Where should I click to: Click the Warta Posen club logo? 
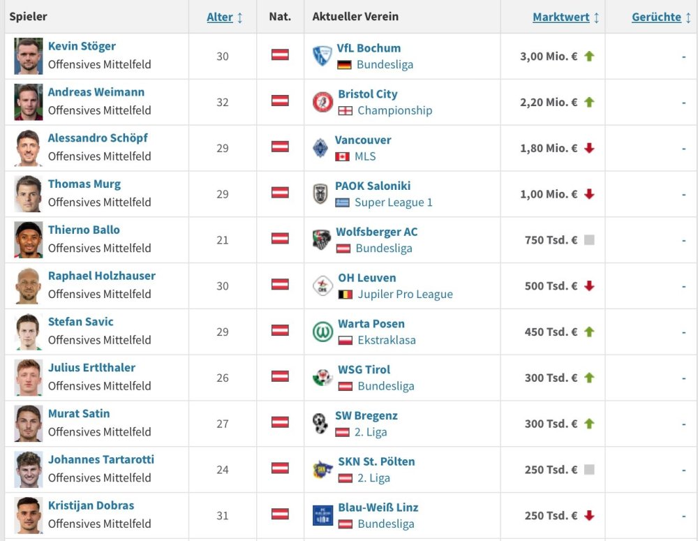(322, 332)
